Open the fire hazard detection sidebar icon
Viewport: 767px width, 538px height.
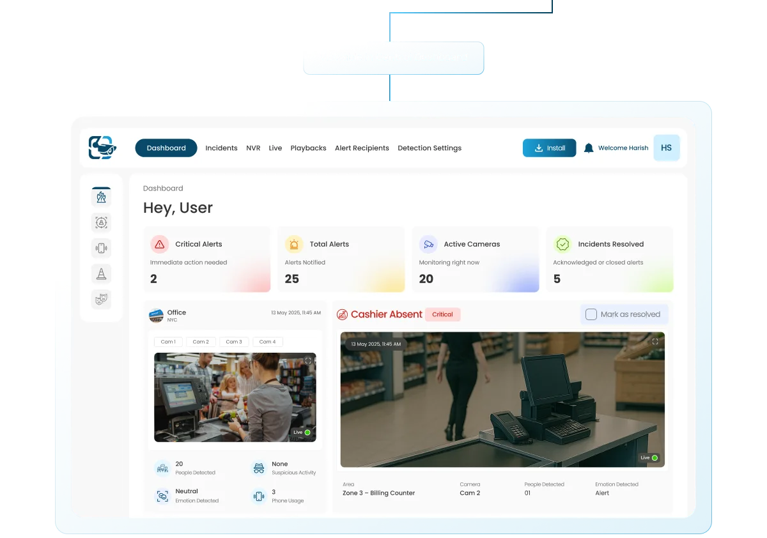101,197
